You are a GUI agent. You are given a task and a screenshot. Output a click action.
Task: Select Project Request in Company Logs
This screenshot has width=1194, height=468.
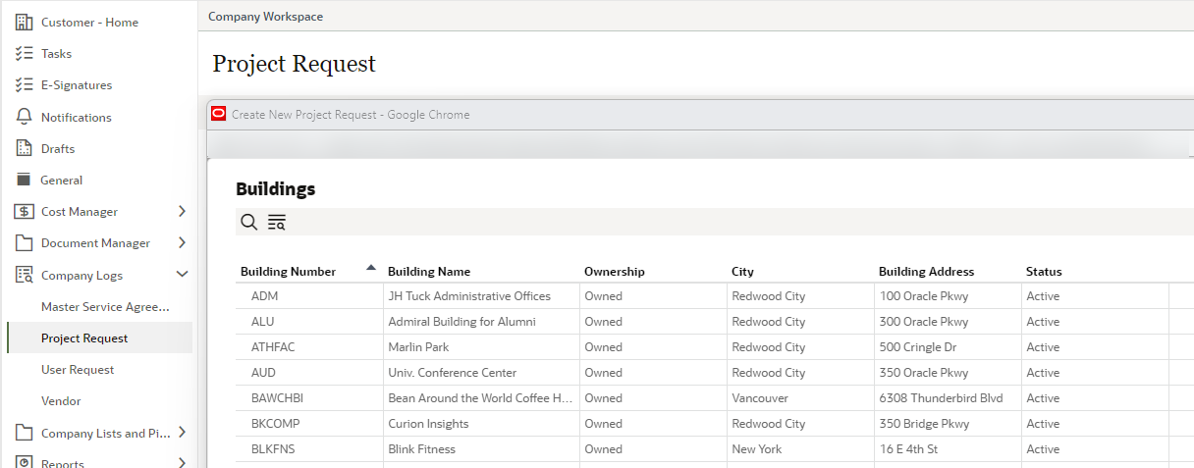coord(84,338)
